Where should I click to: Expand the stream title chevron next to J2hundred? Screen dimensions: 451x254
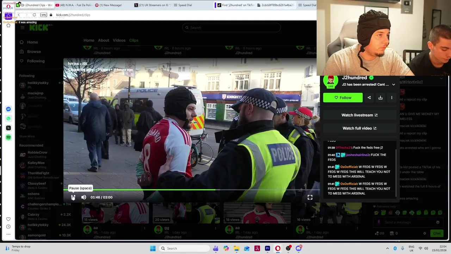[394, 85]
